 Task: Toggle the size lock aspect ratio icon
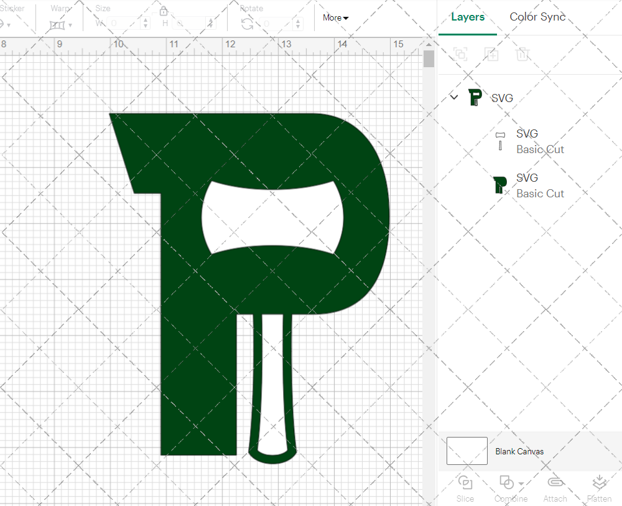163,11
